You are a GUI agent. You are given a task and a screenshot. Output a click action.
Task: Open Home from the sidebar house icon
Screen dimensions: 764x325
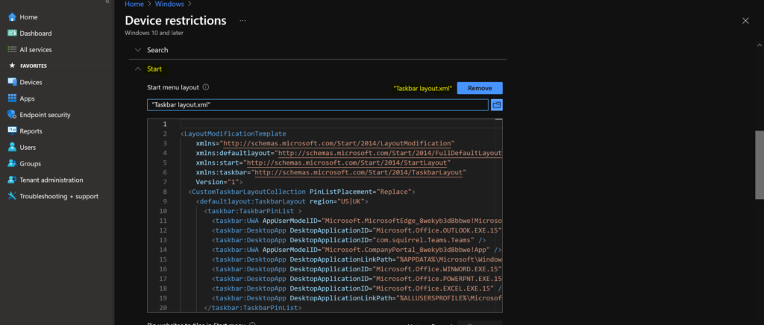pos(12,17)
